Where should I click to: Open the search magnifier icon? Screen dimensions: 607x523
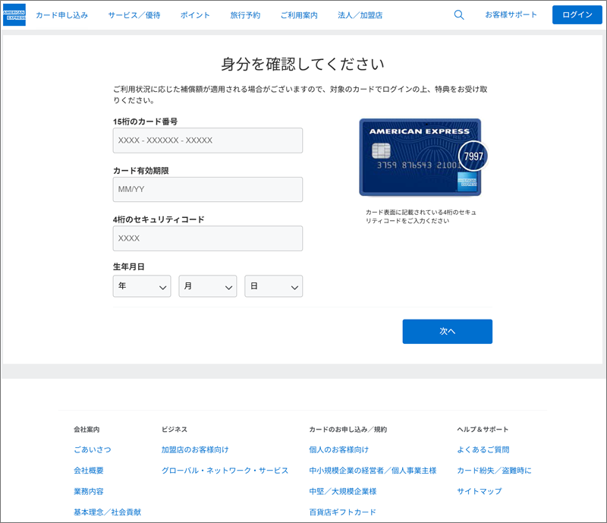[459, 15]
